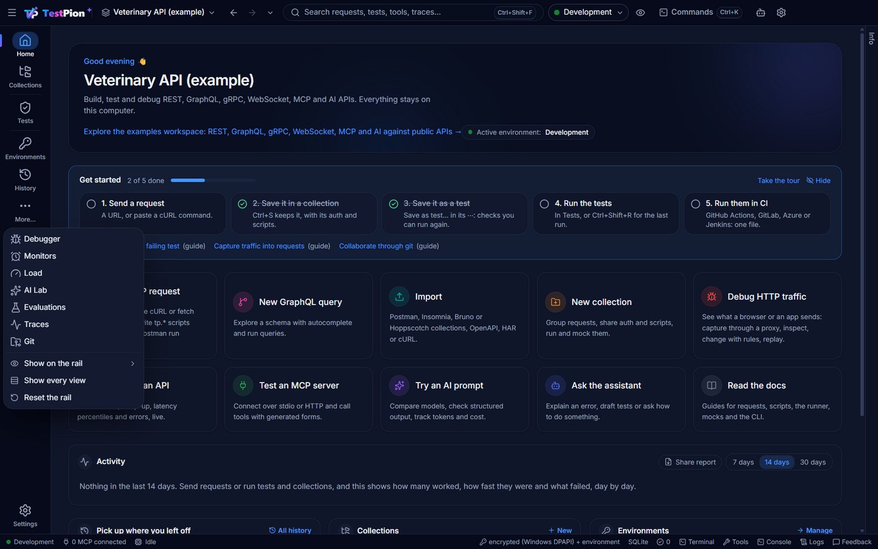Viewport: 878px width, 549px height.
Task: Open Tests in the rail
Action: 25,113
